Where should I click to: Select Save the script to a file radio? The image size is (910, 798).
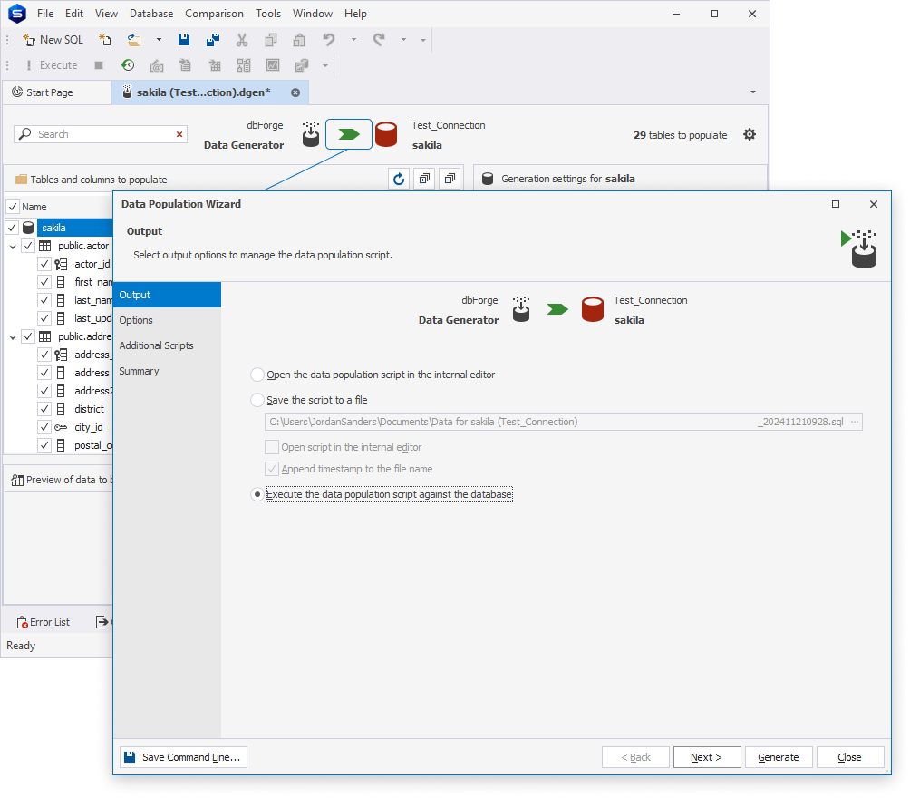pyautogui.click(x=257, y=400)
